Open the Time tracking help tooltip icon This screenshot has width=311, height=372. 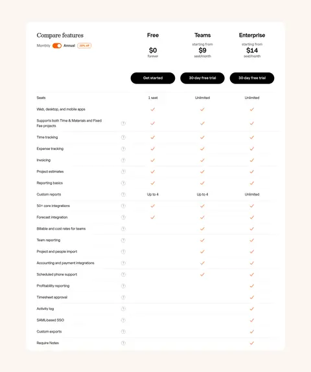[x=123, y=137]
